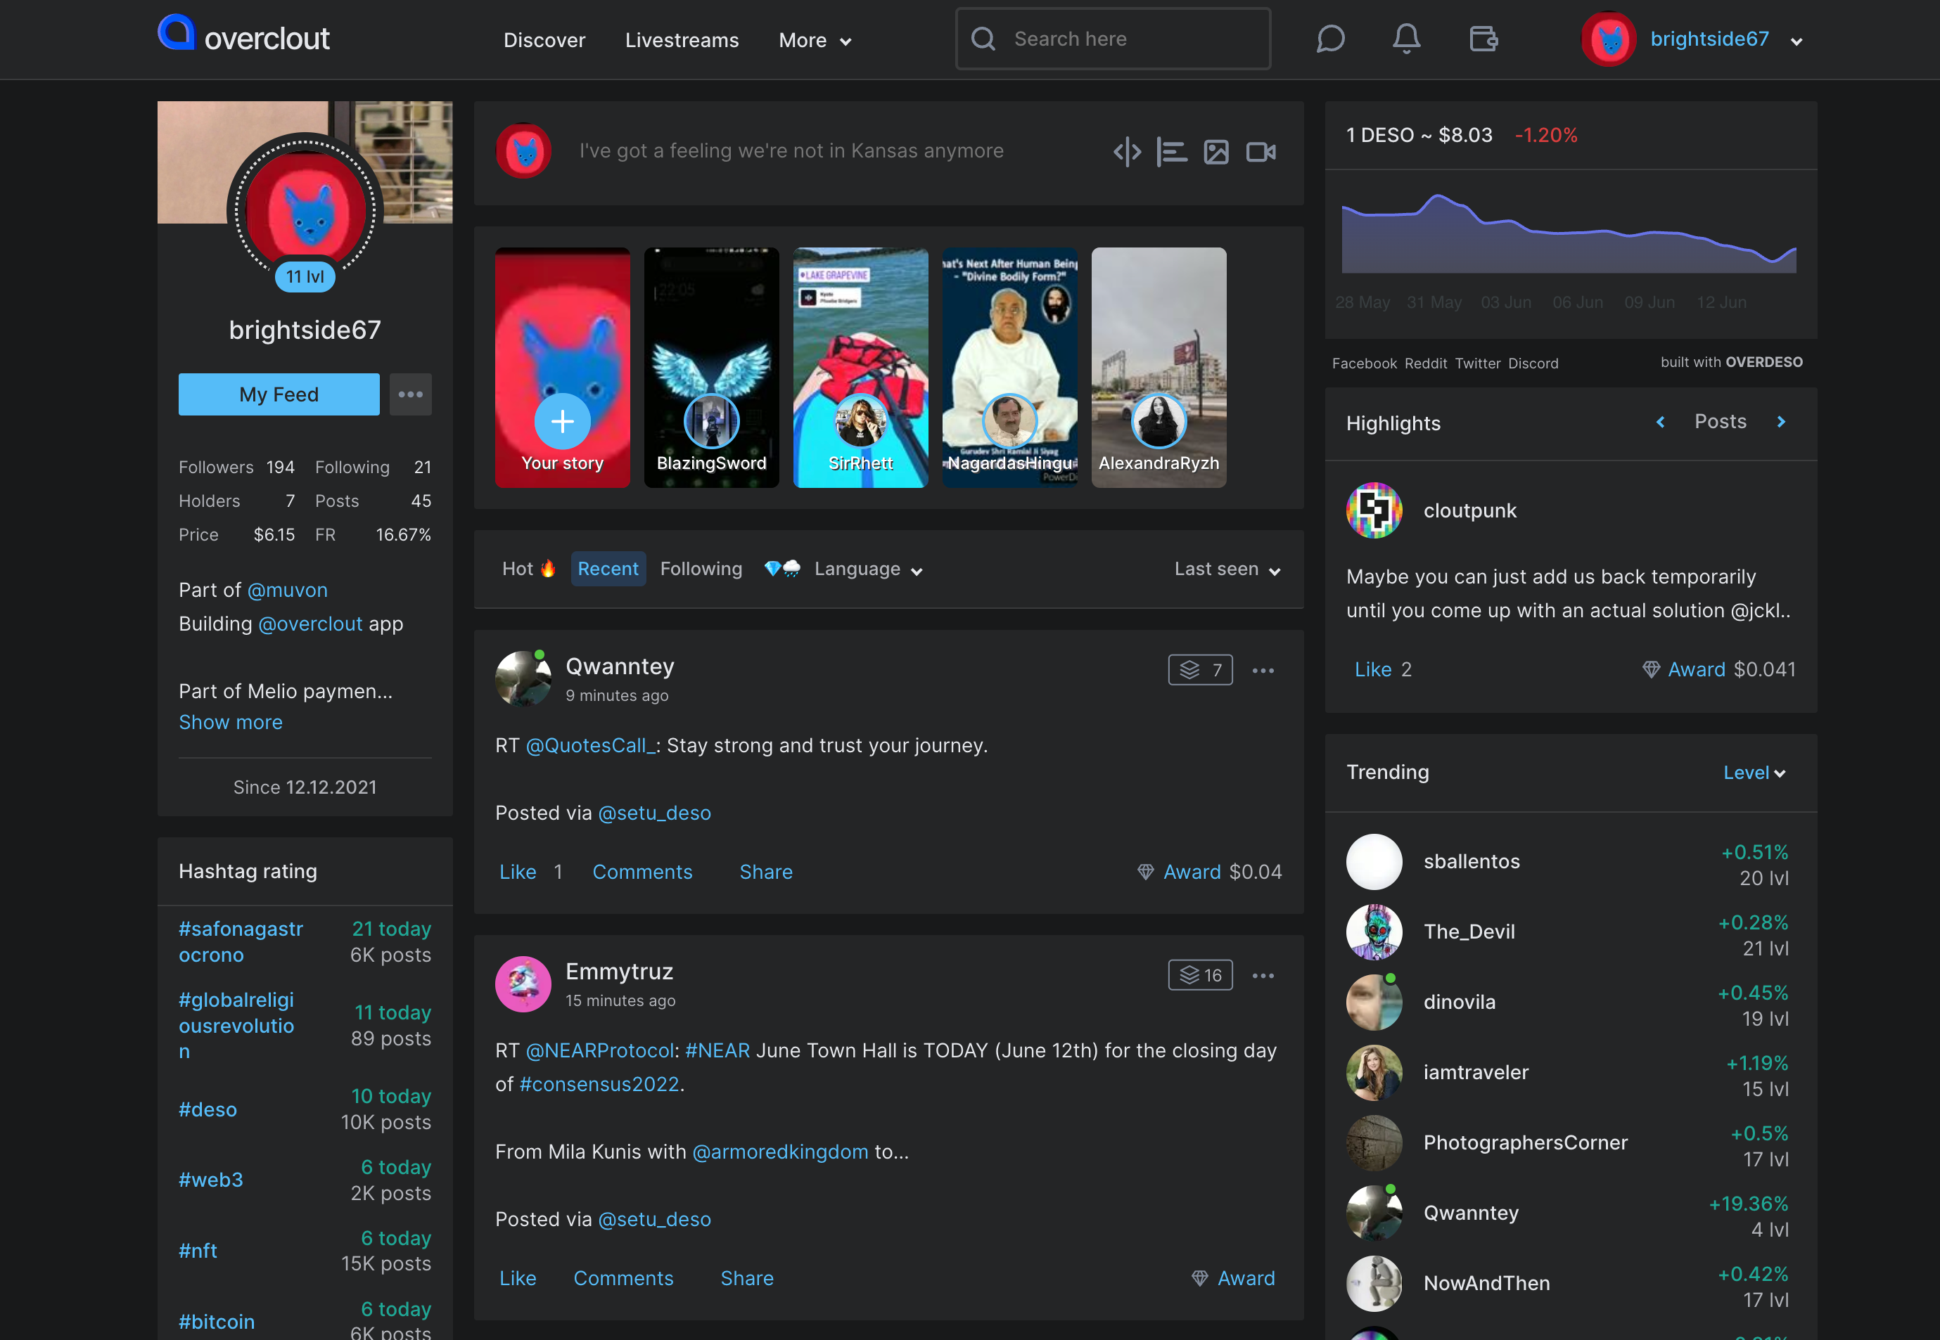Expand bio with Show more

coord(230,722)
